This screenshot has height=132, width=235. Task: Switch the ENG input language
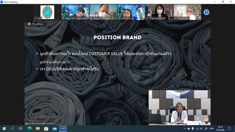[x=212, y=129]
